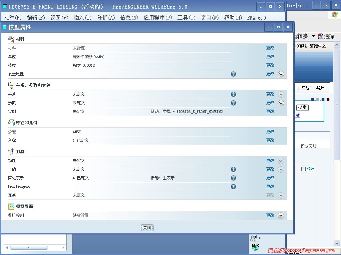Click the scroll-up arrow in background window
This screenshot has width=341, height=255.
pos(337,45)
